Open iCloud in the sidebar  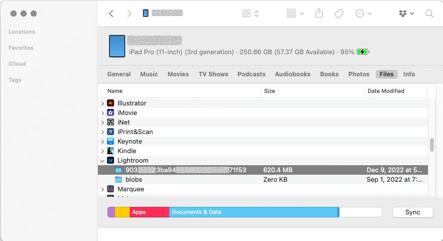point(17,64)
